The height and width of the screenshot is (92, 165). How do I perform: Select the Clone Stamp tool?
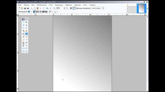coord(23,43)
